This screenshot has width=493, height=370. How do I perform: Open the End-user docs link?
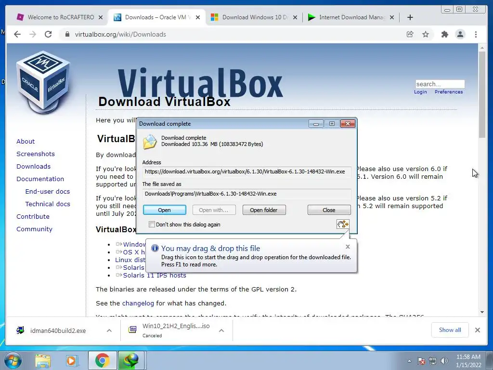[48, 192]
